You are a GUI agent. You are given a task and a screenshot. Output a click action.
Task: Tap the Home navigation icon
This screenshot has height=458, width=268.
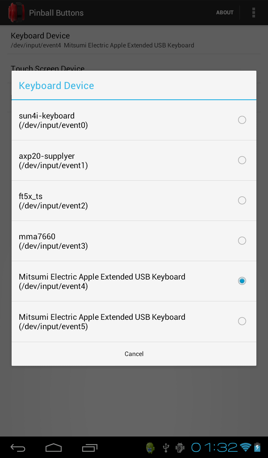pyautogui.click(x=54, y=447)
